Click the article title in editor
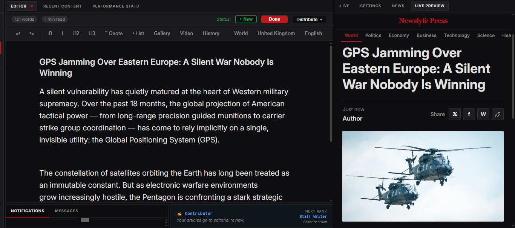This screenshot has width=515, height=228. (156, 67)
